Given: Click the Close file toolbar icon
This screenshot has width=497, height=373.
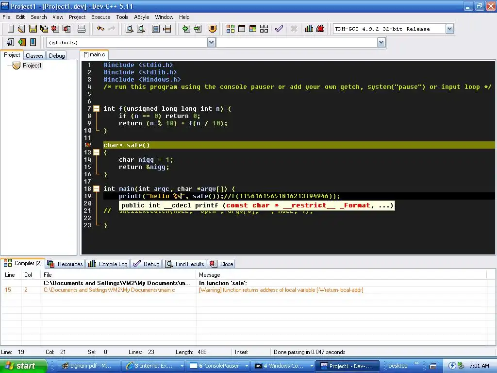Looking at the screenshot, I should point(55,29).
